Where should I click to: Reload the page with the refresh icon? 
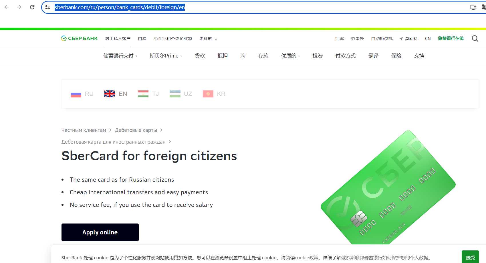[x=32, y=7]
